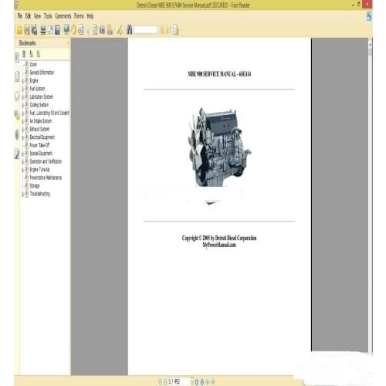Image resolution: width=386 pixels, height=386 pixels.
Task: Select the Cooling System bookmark
Action: pyautogui.click(x=39, y=105)
